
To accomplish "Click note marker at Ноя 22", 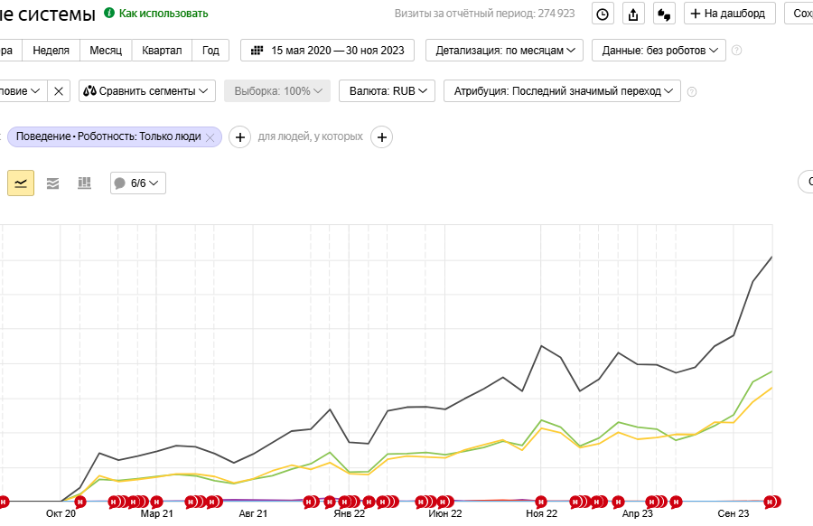I will 541,502.
